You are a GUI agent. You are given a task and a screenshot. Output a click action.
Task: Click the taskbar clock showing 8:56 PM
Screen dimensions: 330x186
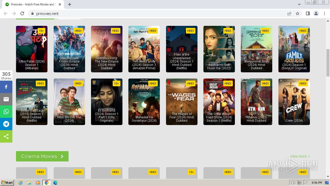tap(317, 183)
